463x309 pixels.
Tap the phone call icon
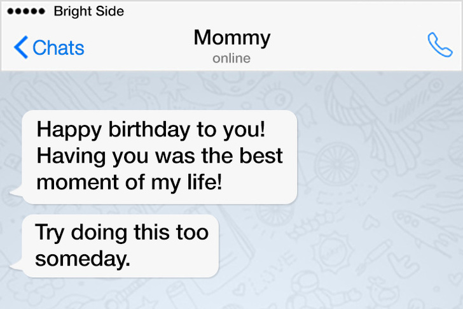(x=439, y=45)
